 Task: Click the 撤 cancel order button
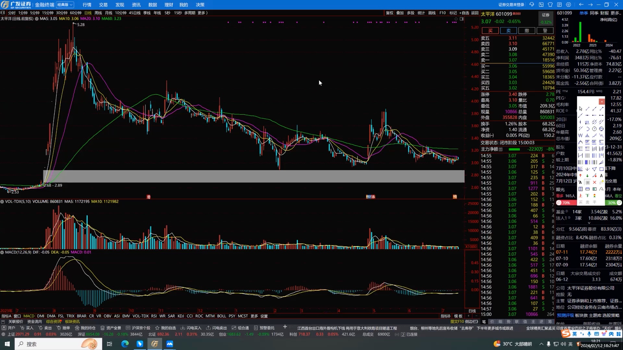coord(527,30)
